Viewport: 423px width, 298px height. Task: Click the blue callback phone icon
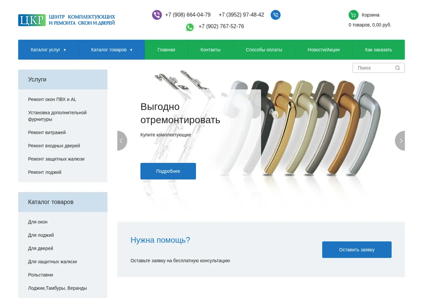276,15
